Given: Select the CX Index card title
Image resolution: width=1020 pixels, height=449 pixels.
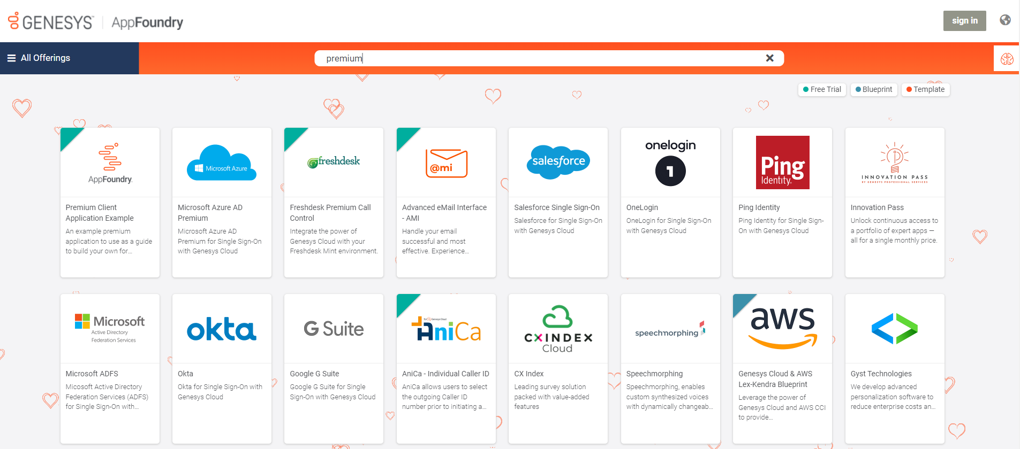Looking at the screenshot, I should point(528,374).
